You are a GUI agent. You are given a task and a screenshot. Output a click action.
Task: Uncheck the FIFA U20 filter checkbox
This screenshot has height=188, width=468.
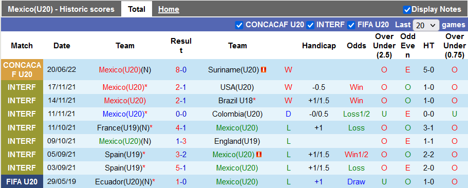351,25
